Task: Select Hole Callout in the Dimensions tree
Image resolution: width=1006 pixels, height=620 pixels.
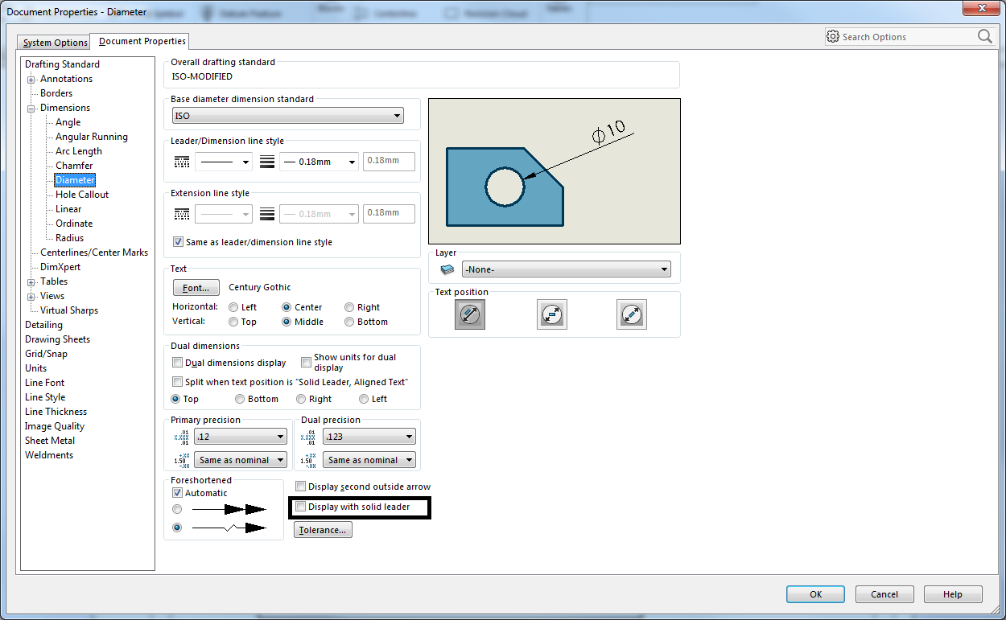Action: 82,195
